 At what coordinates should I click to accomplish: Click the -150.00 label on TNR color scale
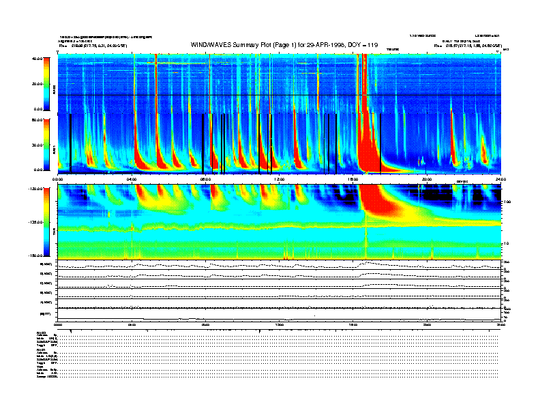tap(35, 256)
